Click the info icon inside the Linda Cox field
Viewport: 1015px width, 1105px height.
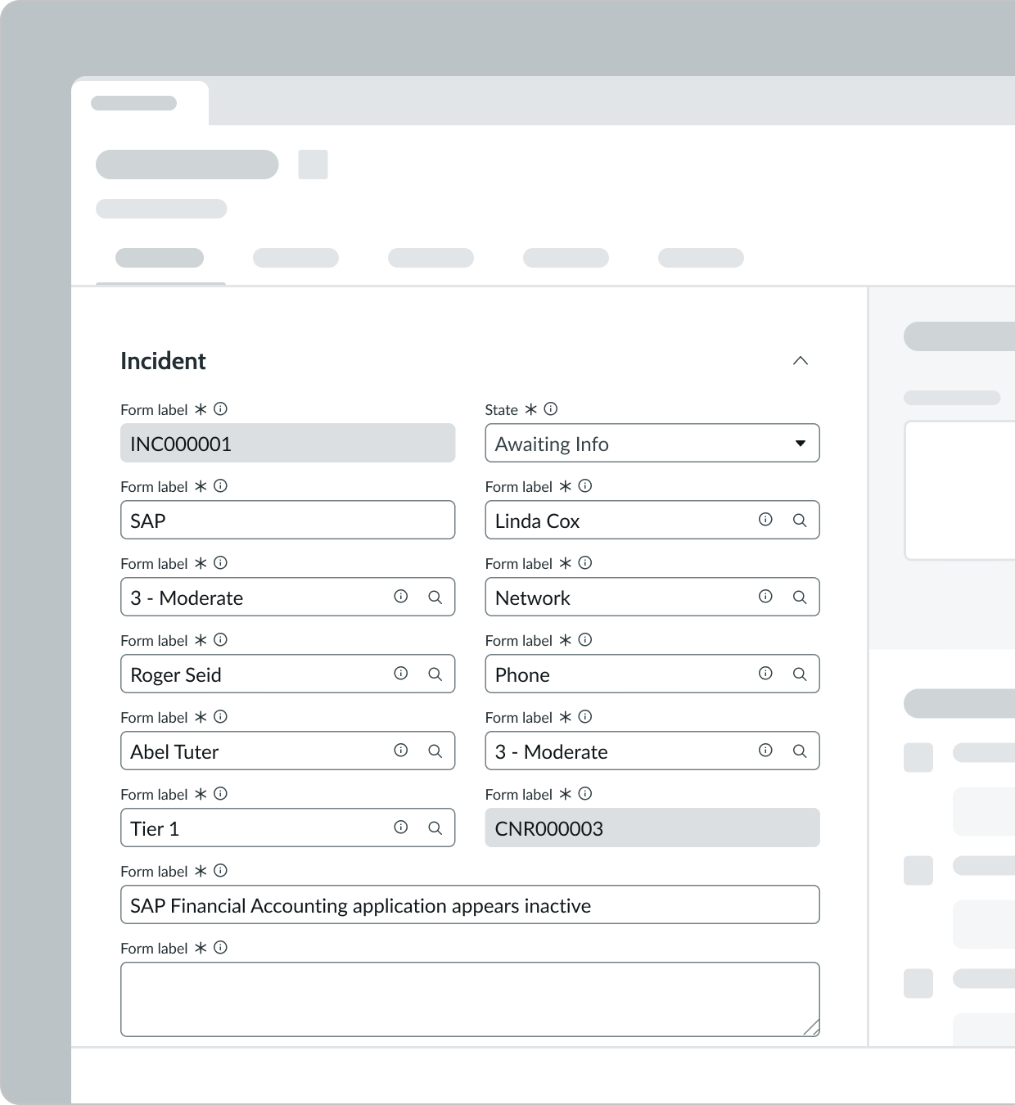click(764, 520)
